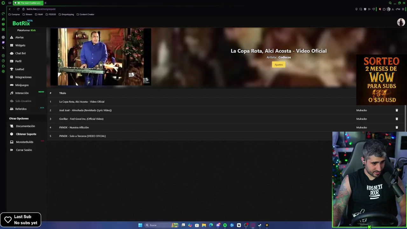Viewport: 407px width, 229px height.
Task: Open OBS Studio from the taskbar
Action: pyautogui.click(x=246, y=225)
